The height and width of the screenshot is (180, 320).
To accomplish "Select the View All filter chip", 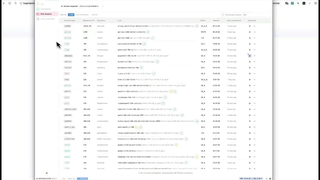I will 94,15.
